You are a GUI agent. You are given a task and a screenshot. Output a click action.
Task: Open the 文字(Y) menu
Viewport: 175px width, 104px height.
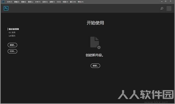(38, 2)
